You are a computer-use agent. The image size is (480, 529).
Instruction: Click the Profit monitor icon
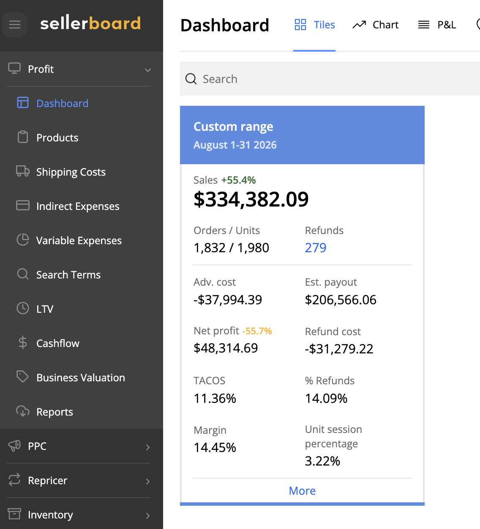[x=14, y=69]
